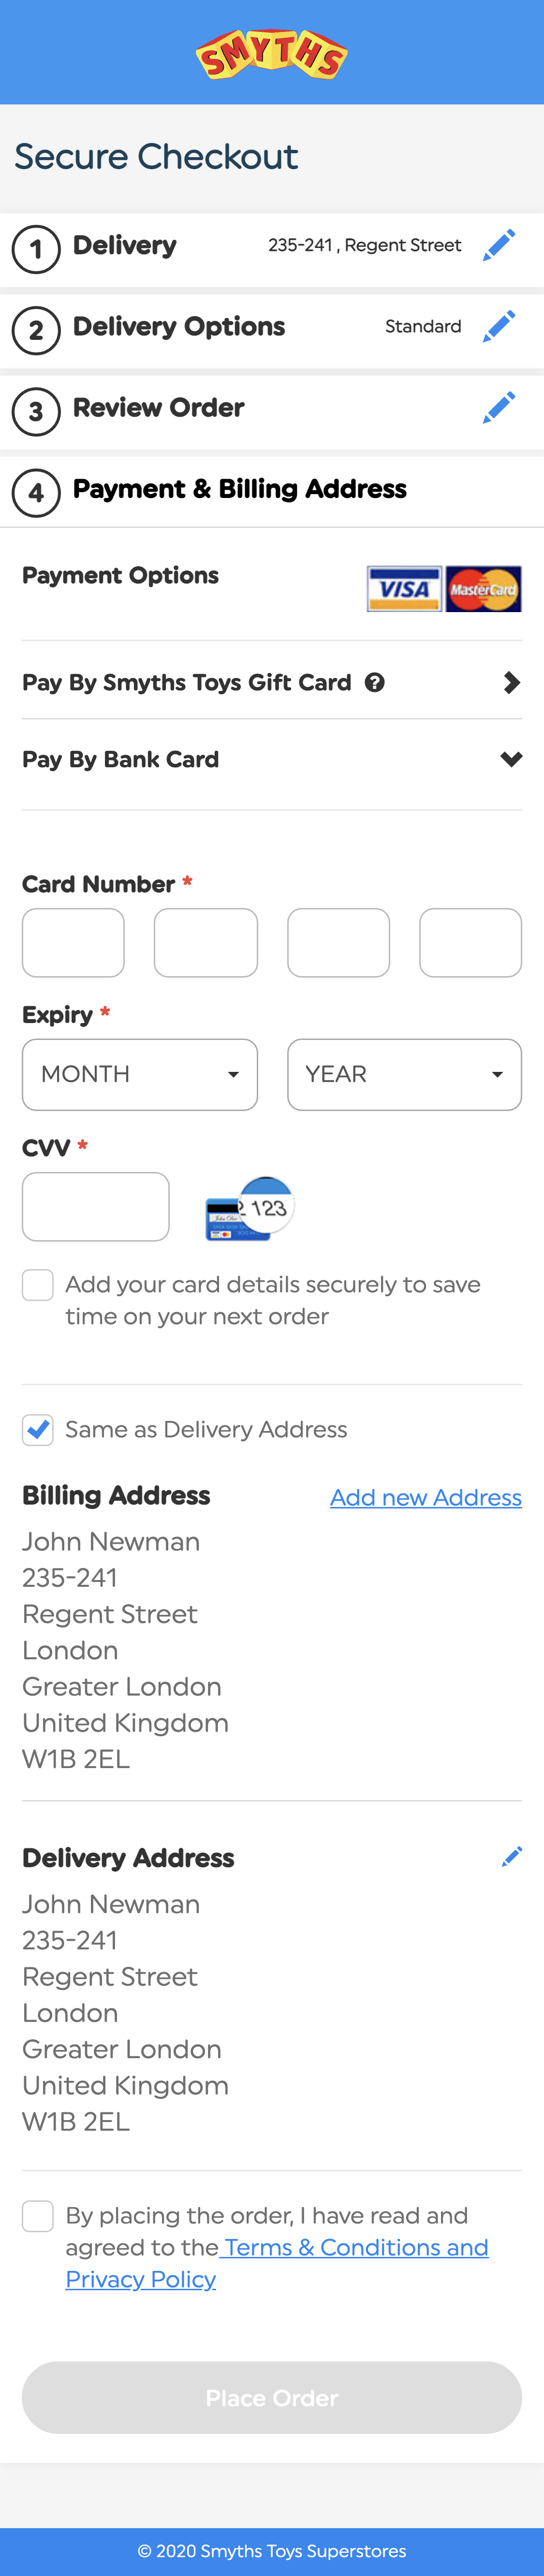Screen dimensions: 544x2576
Task: Click the small pencil next to Delivery Address
Action: click(x=512, y=1857)
